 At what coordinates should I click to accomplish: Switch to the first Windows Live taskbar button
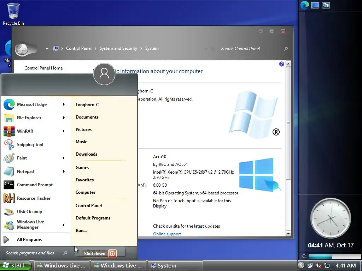[x=62, y=265]
